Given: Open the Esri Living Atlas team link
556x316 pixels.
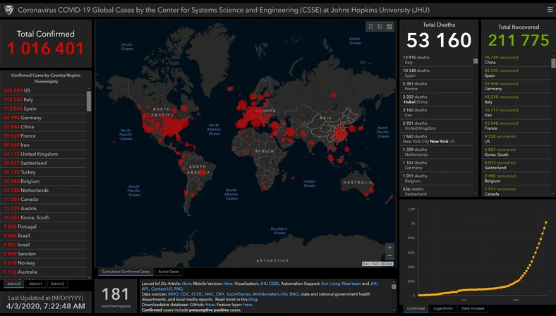Looking at the screenshot, I should point(341,284).
